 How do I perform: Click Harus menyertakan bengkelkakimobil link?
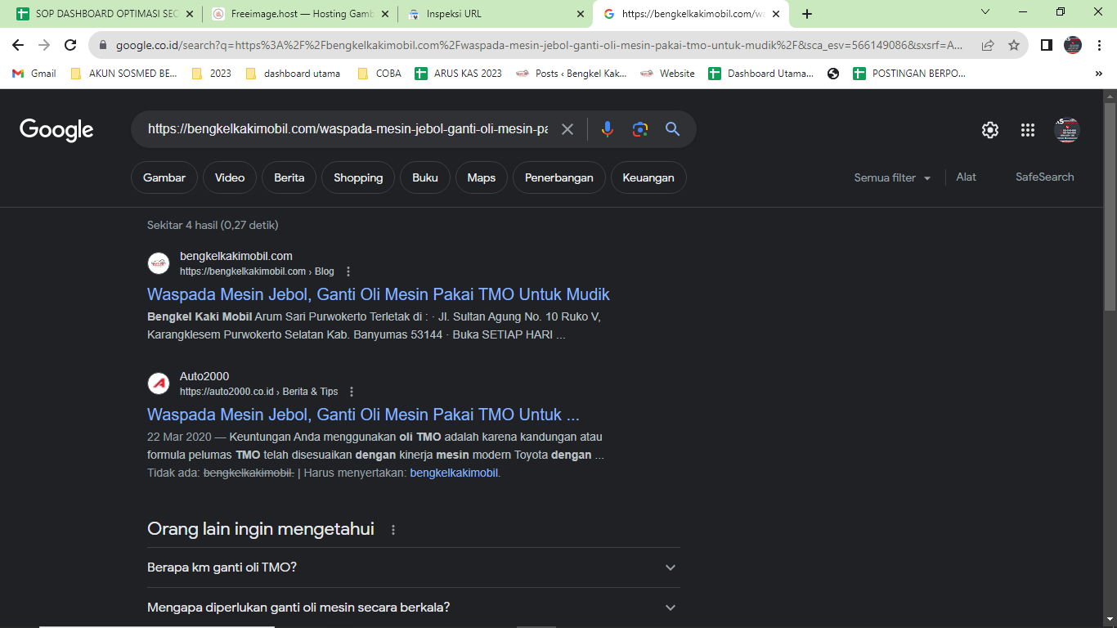(x=454, y=473)
